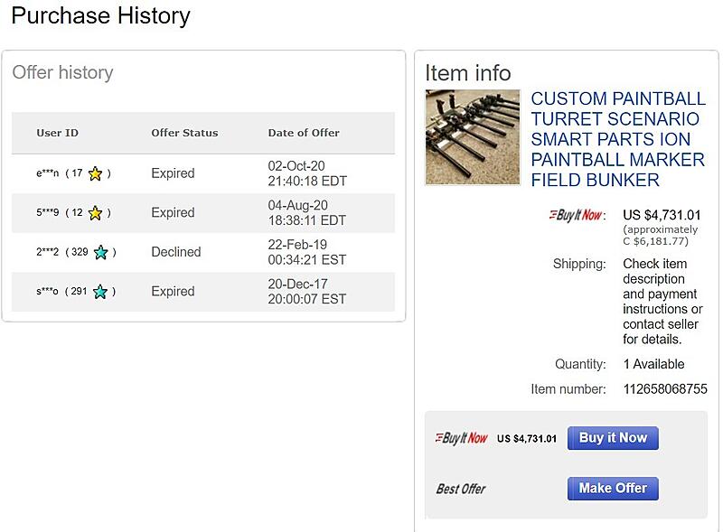The image size is (723, 532).
Task: Click feedback score 291 for user s***o
Action: click(79, 292)
